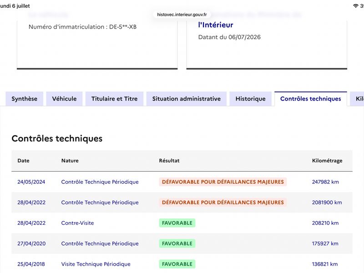Screen dimensions: 364x273
Task: Click the FAVORABLE badge on 25/04/2018 row
Action: pyautogui.click(x=177, y=264)
